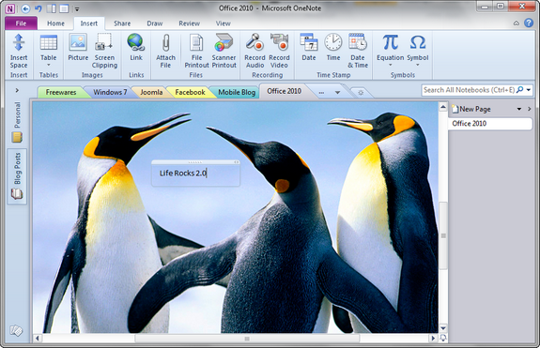Image resolution: width=540 pixels, height=348 pixels.
Task: Attach File to the page
Action: point(165,51)
